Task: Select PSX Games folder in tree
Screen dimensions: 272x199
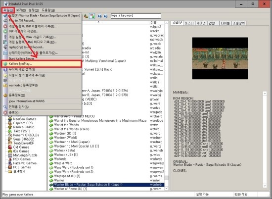Action: pos(22,159)
